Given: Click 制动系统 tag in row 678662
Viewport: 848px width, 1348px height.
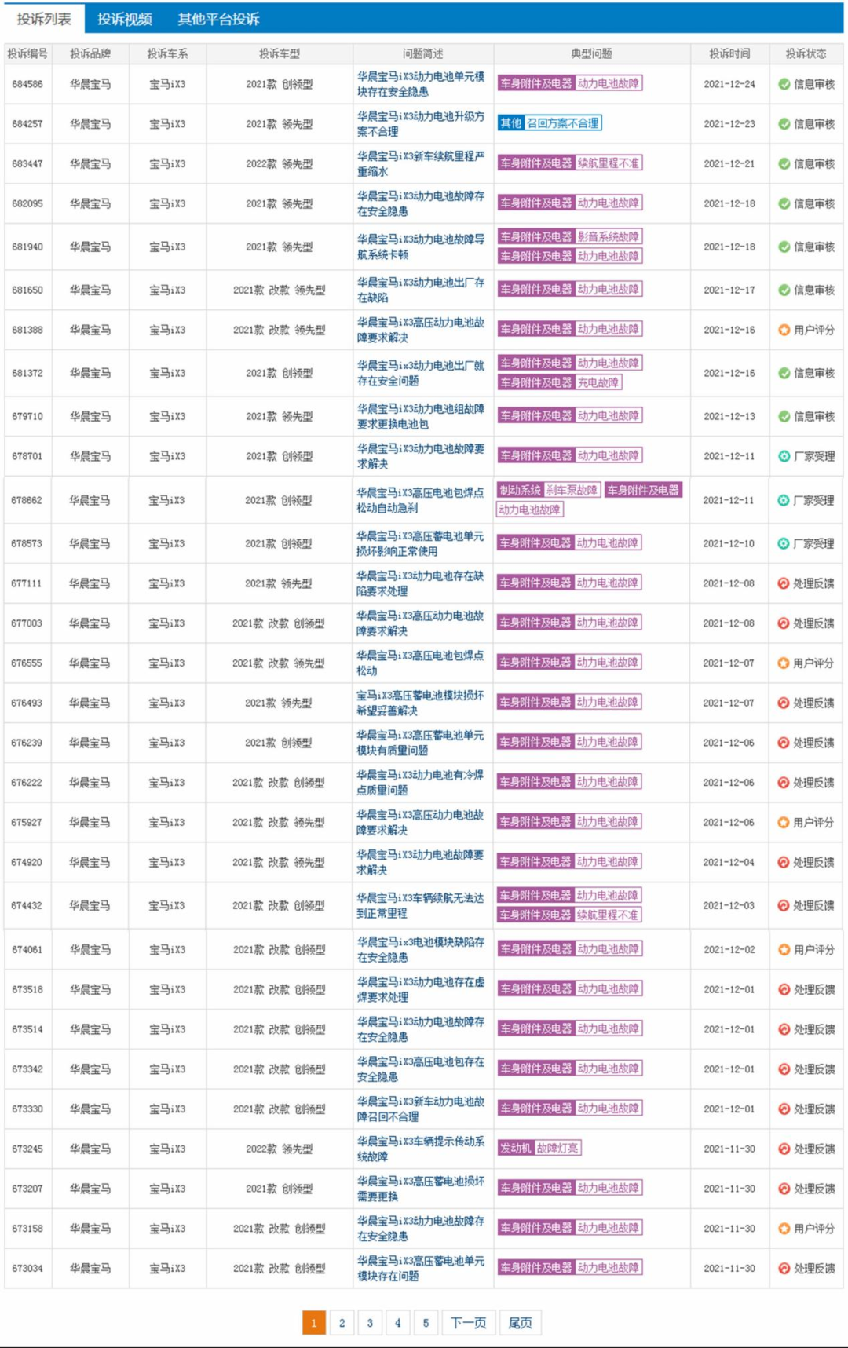Looking at the screenshot, I should (520, 490).
